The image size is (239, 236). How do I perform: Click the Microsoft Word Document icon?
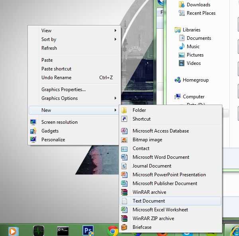124,157
